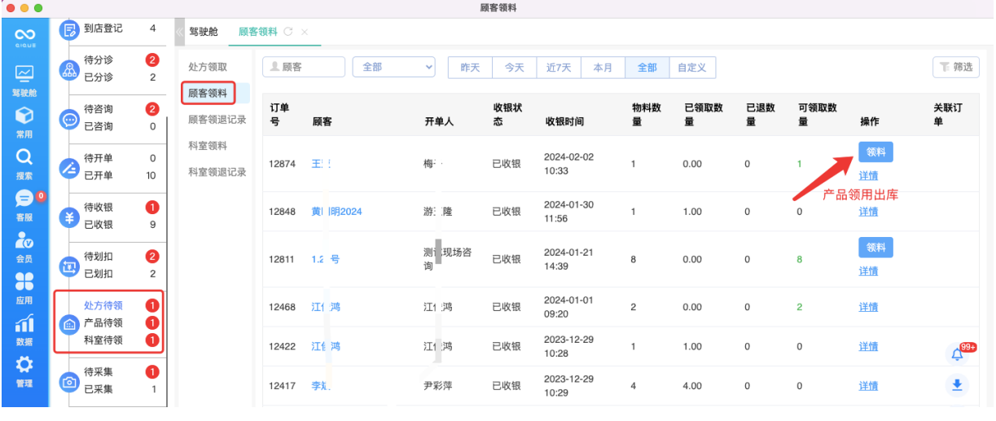996x421 pixels.
Task: Click the 采集 camera icon
Action: pyautogui.click(x=70, y=381)
